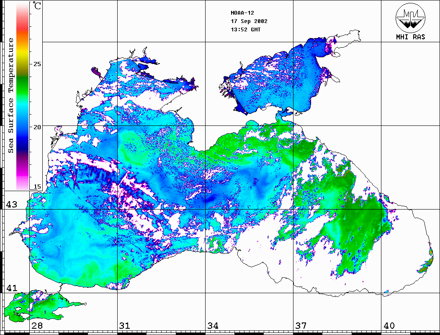Click latitude label 43
Screen dimensions: 440x335
tap(11, 205)
